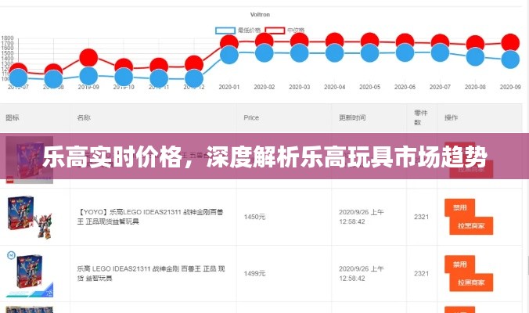529x313 pixels.
Task: Click the 零件数 column header
Action: [x=421, y=117]
